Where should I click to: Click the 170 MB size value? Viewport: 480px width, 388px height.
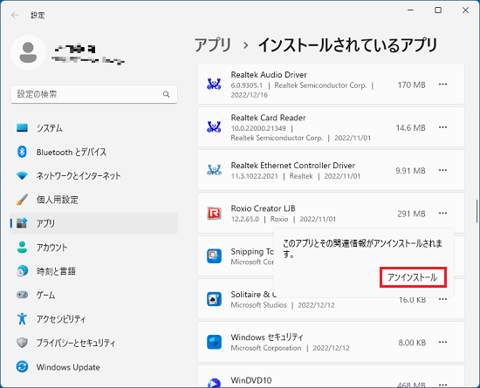[411, 85]
